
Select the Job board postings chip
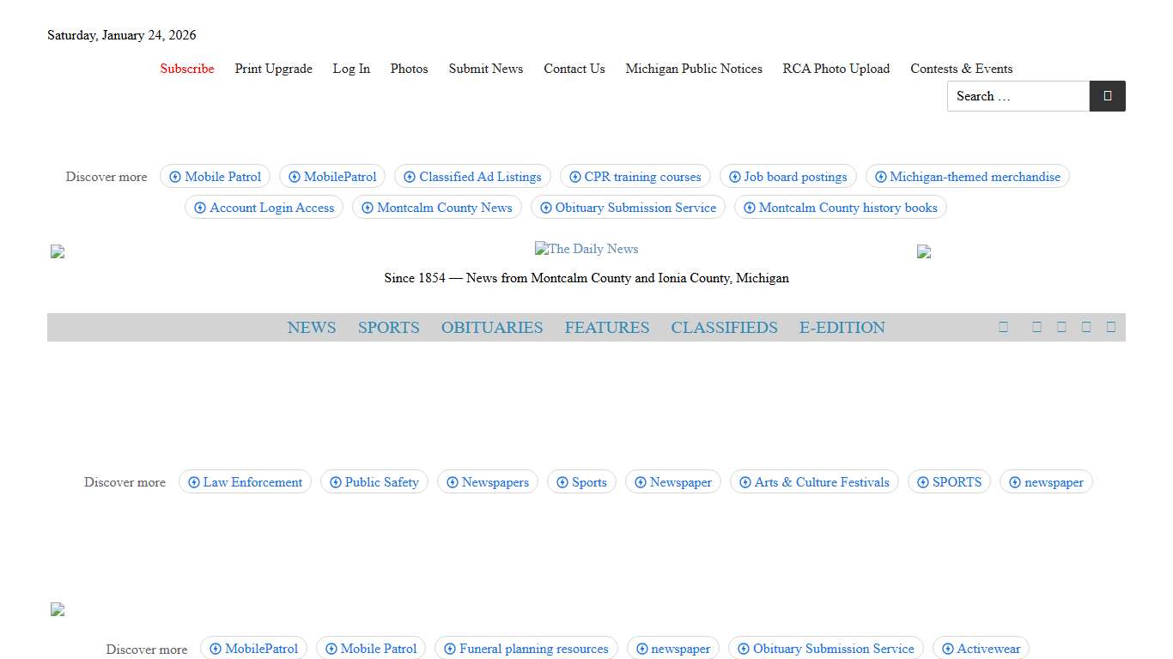787,177
